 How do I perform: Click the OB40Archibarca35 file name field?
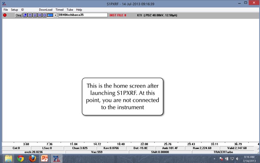click(83, 15)
